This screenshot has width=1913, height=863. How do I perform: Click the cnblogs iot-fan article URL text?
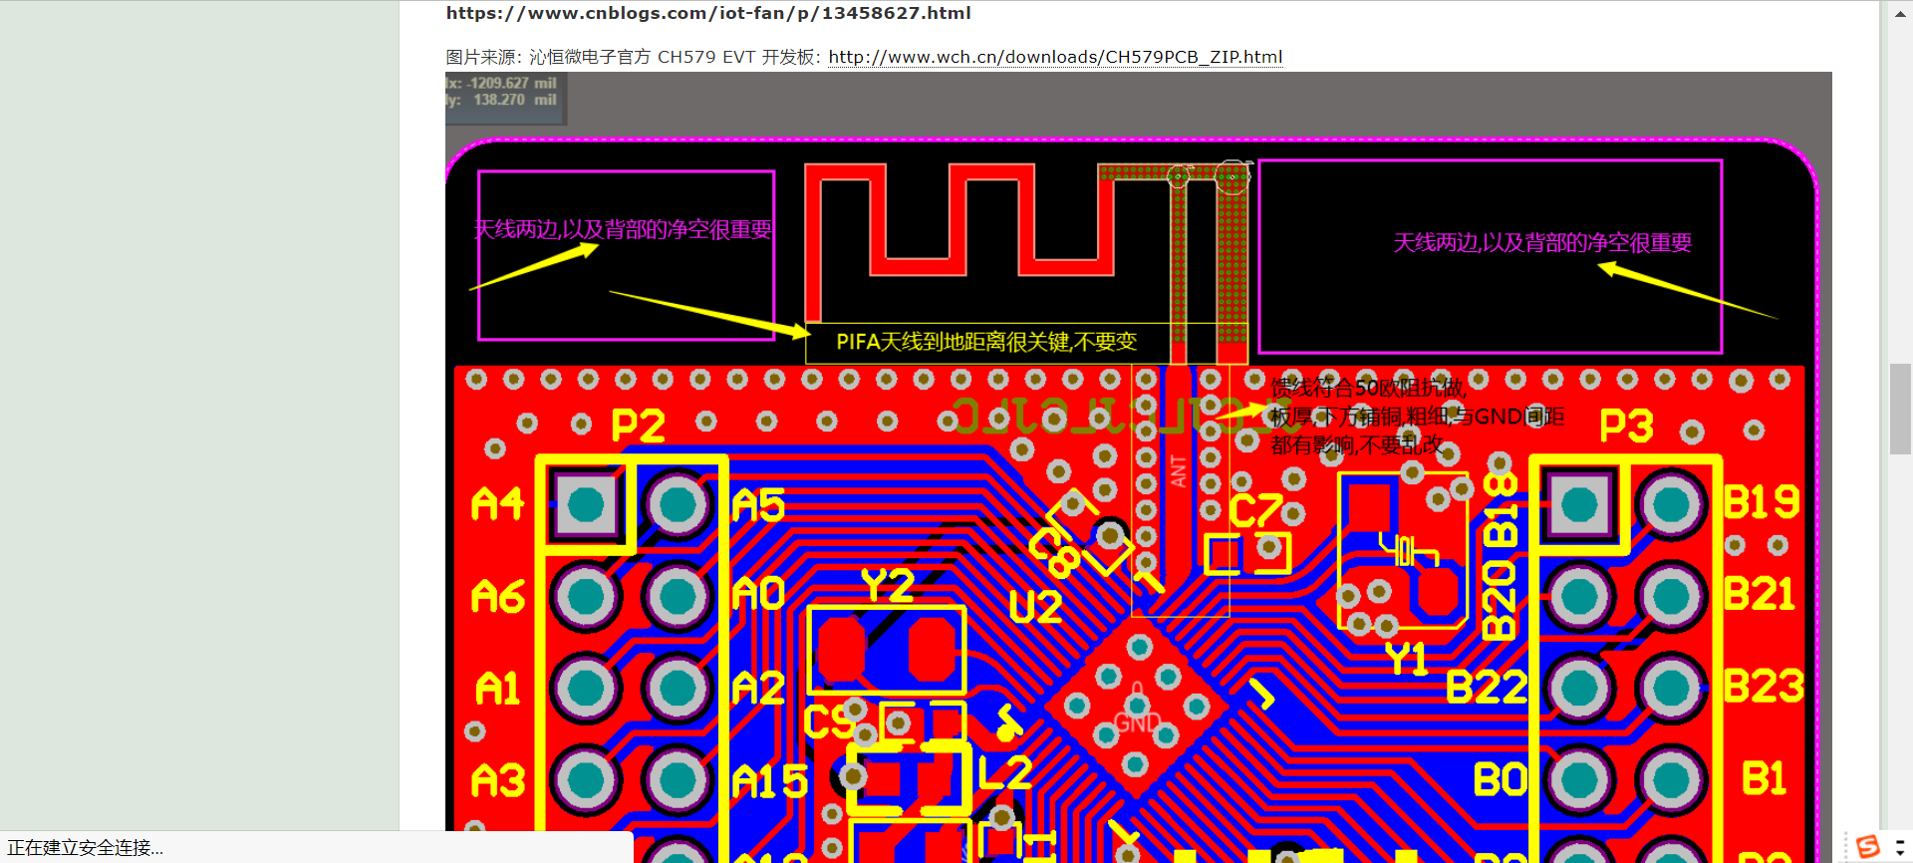click(708, 13)
